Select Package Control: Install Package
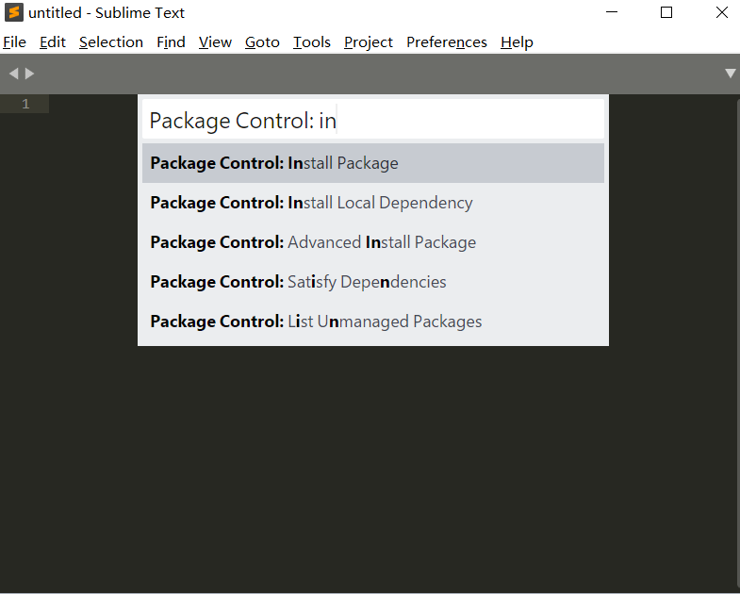The image size is (740, 594). (373, 163)
